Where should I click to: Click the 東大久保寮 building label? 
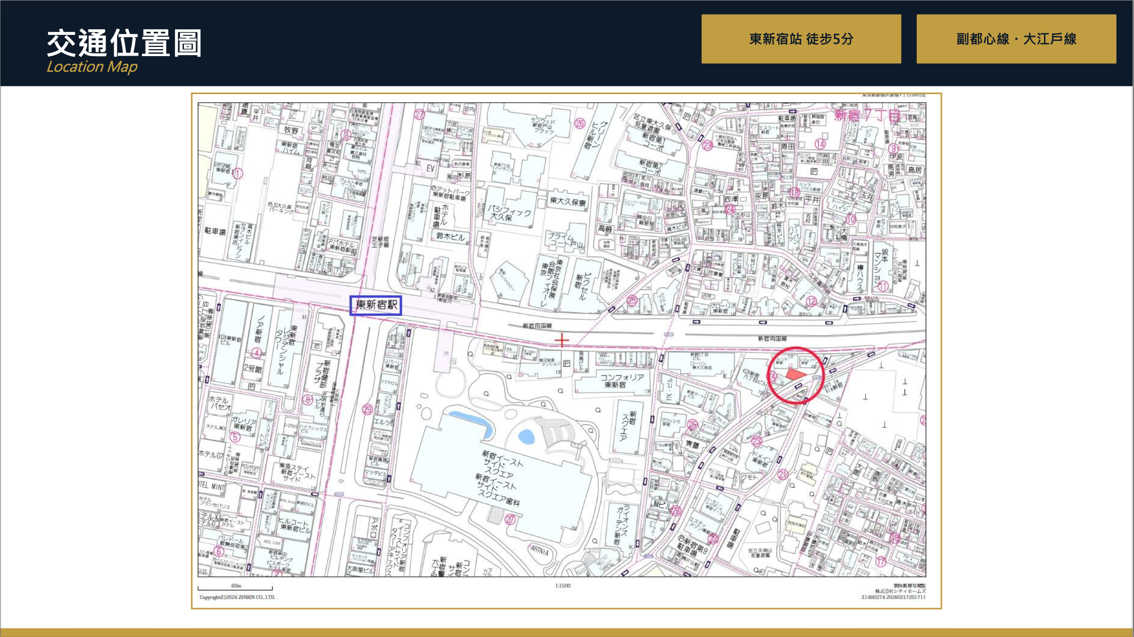pos(568,201)
